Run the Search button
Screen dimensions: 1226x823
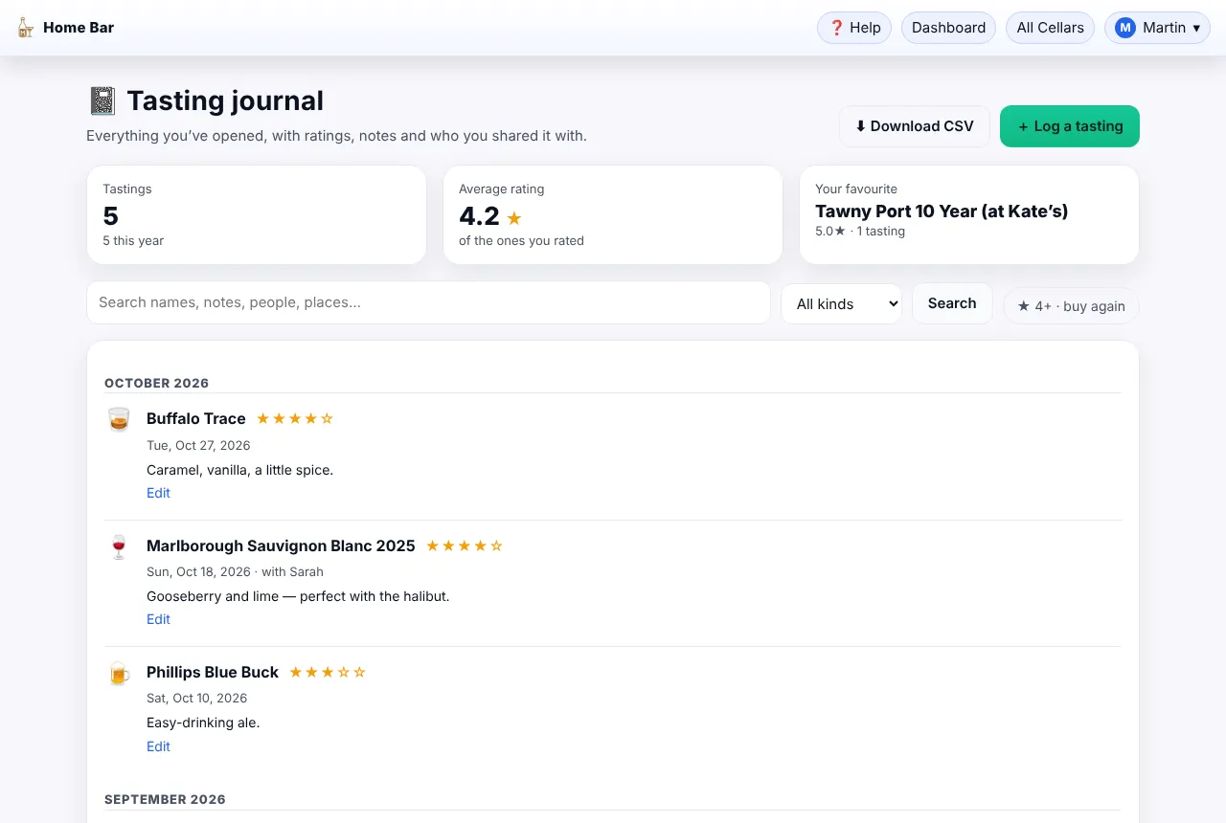pos(952,303)
